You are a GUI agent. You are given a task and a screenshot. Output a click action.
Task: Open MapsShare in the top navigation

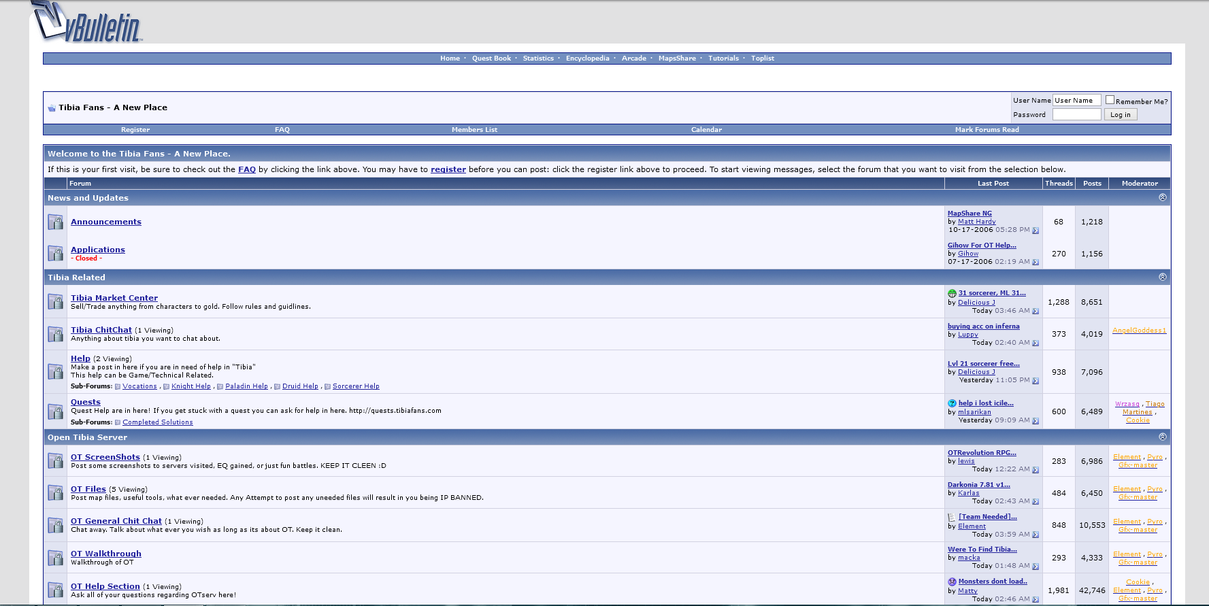tap(677, 58)
